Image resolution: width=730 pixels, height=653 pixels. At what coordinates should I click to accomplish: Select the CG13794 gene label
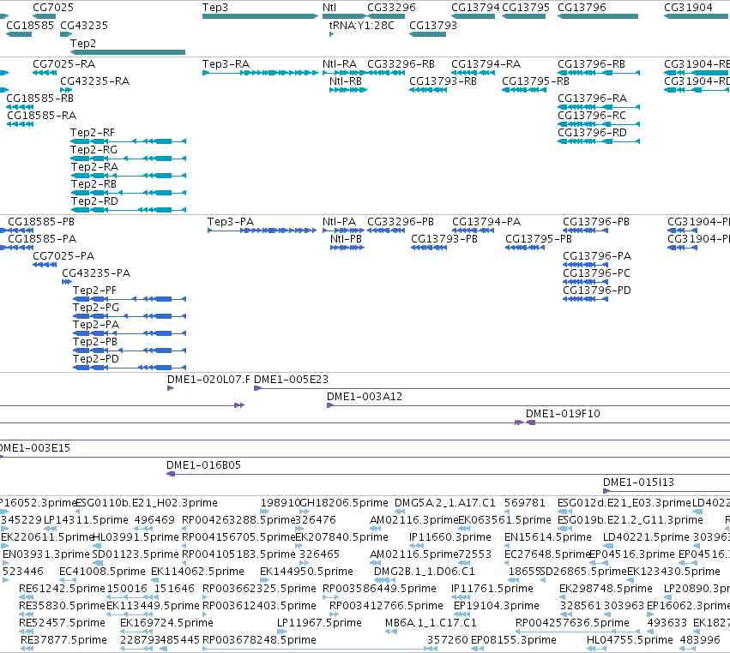point(475,8)
